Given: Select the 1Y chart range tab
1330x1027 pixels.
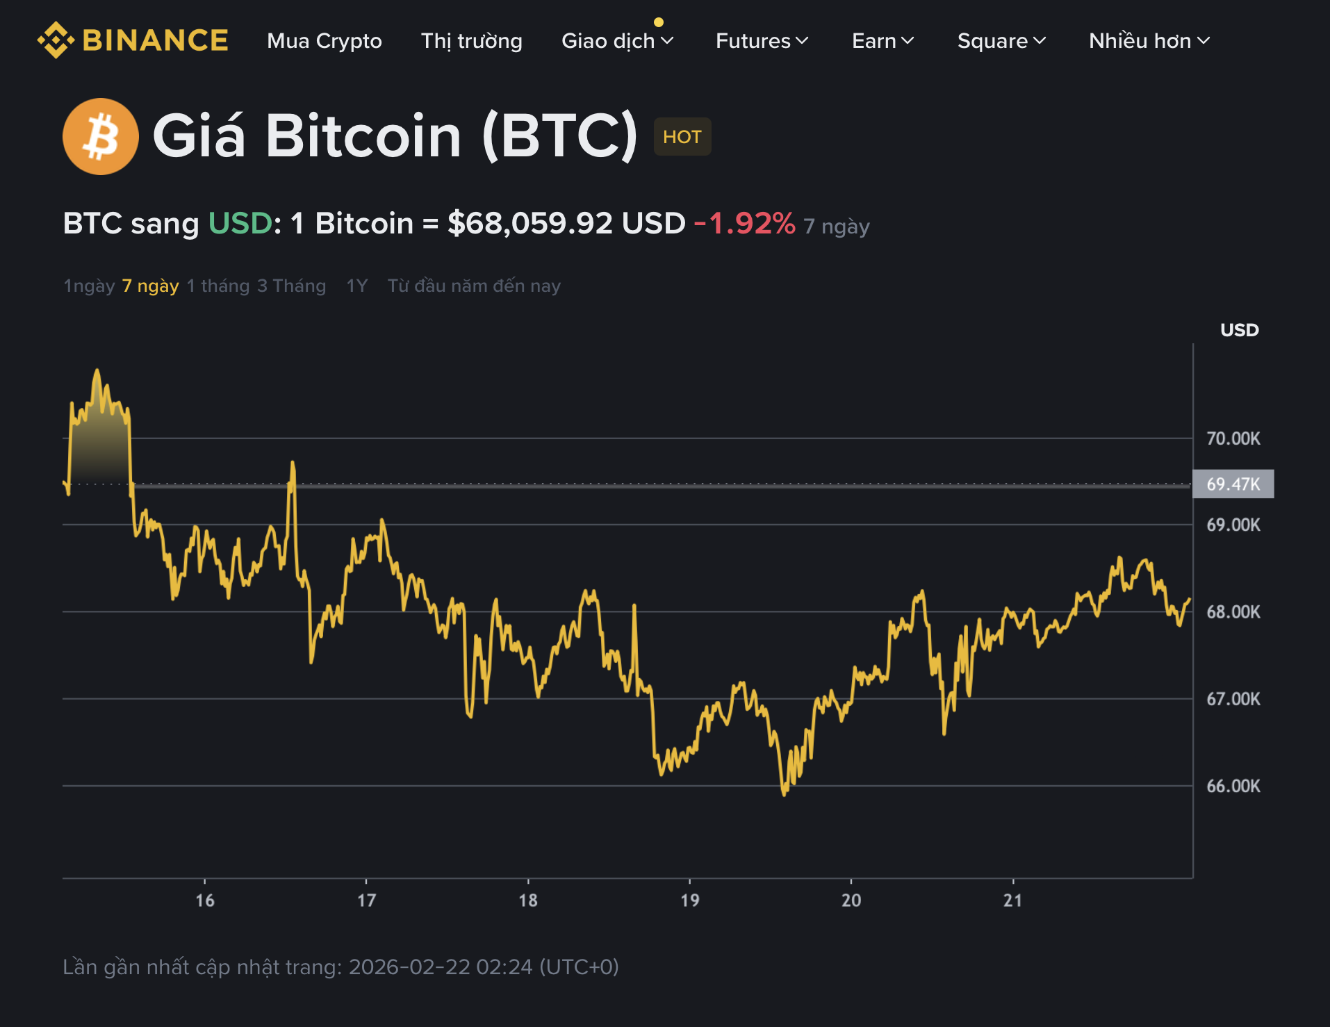Looking at the screenshot, I should pyautogui.click(x=355, y=285).
